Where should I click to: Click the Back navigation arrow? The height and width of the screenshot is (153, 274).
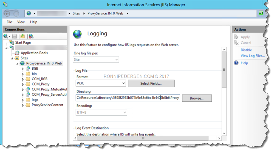click(7, 14)
